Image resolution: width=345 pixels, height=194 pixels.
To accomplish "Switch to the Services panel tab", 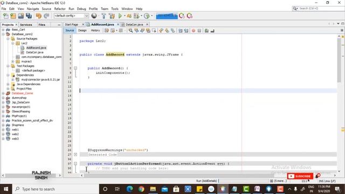I will [x=26, y=25].
